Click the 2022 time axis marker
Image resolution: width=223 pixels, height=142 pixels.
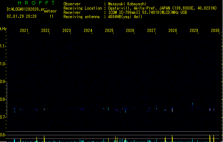tap(45, 31)
